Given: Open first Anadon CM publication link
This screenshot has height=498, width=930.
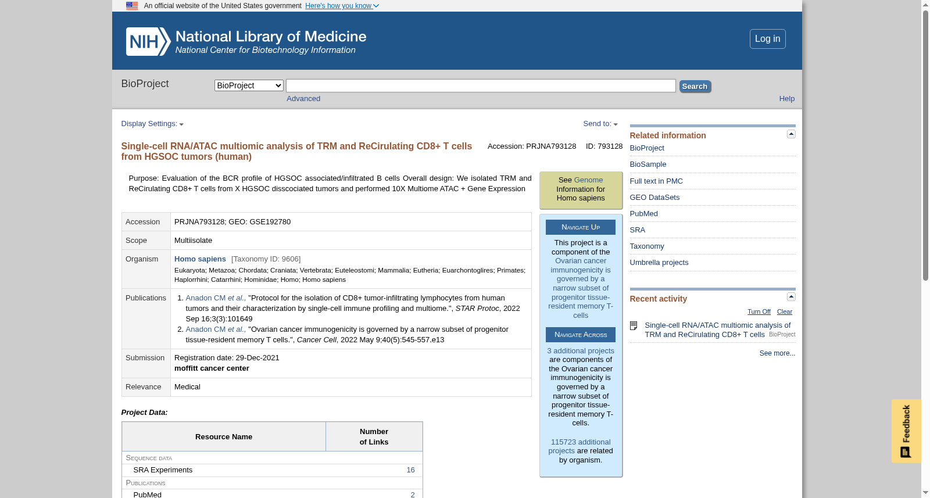Looking at the screenshot, I should (216, 298).
